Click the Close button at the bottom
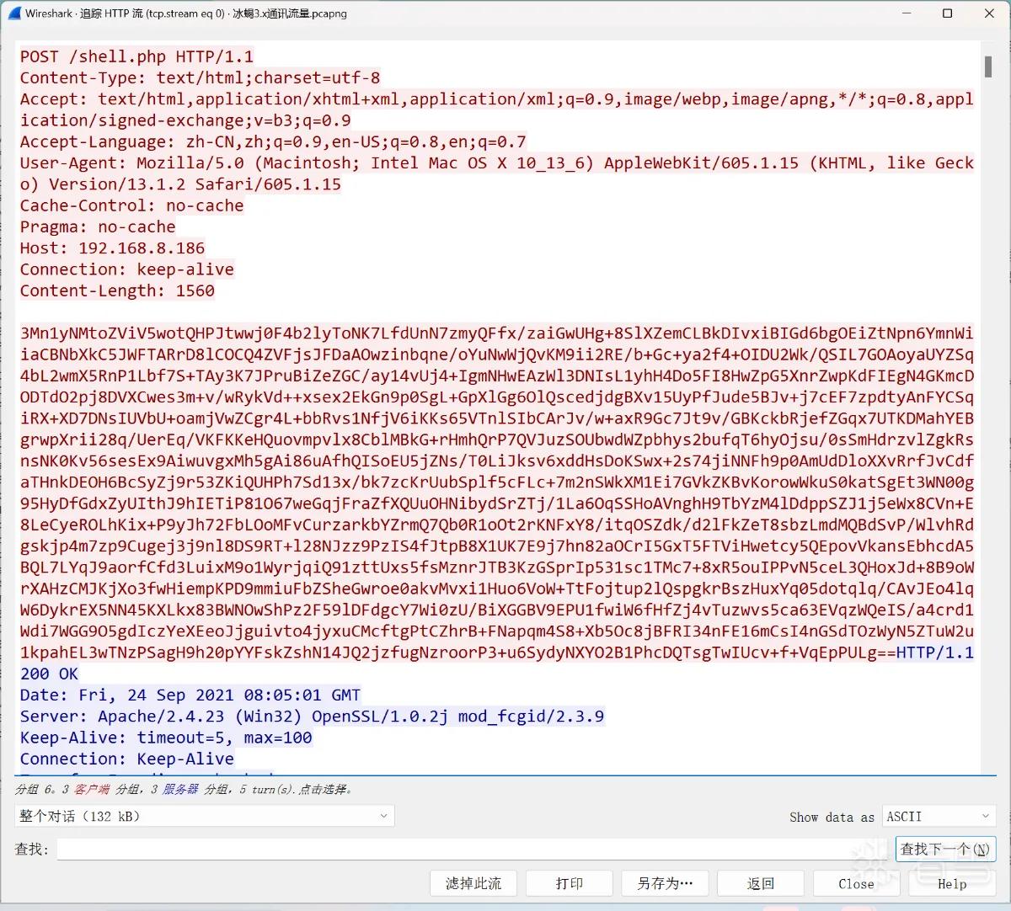 point(856,883)
